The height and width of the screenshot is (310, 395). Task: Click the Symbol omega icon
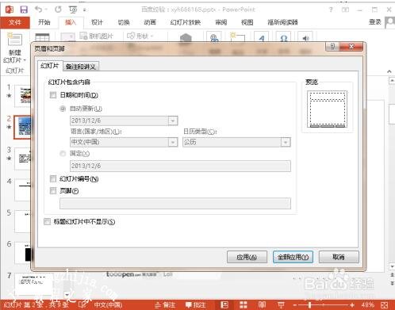coord(283,37)
